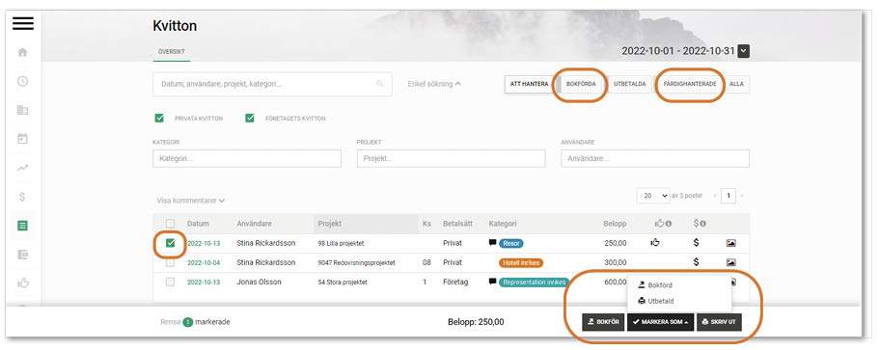Select the Alla filter tab
The image size is (880, 350).
(x=737, y=84)
